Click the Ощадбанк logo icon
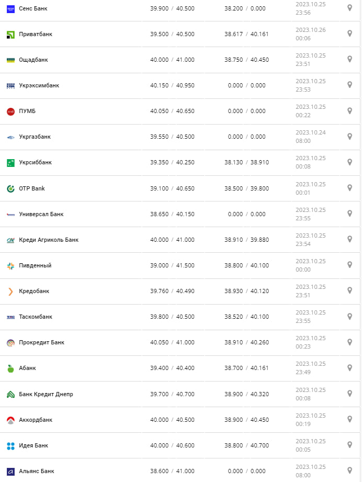 click(10, 60)
